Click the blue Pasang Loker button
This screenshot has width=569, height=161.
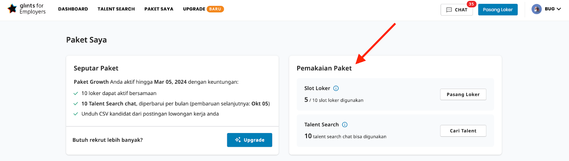[498, 10]
